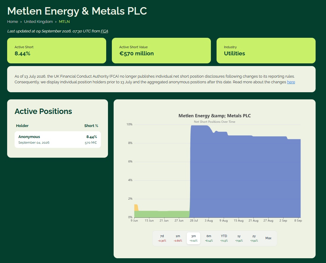326x263 pixels.
Task: Select the 3m chart range
Action: tap(193, 238)
